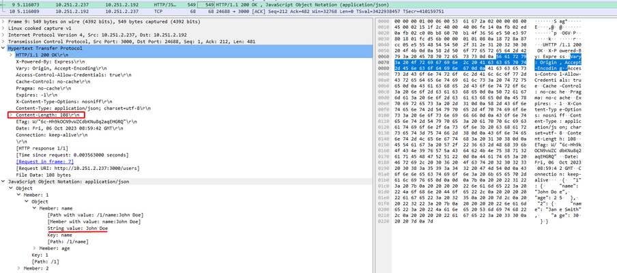Select the String value: John Doe line

click(x=78, y=228)
